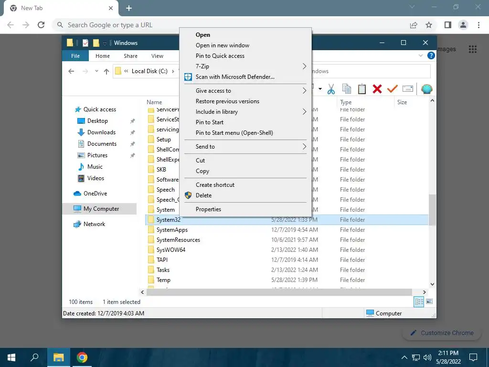
Task: Click the New folder icon in title bar
Action: [x=96, y=43]
